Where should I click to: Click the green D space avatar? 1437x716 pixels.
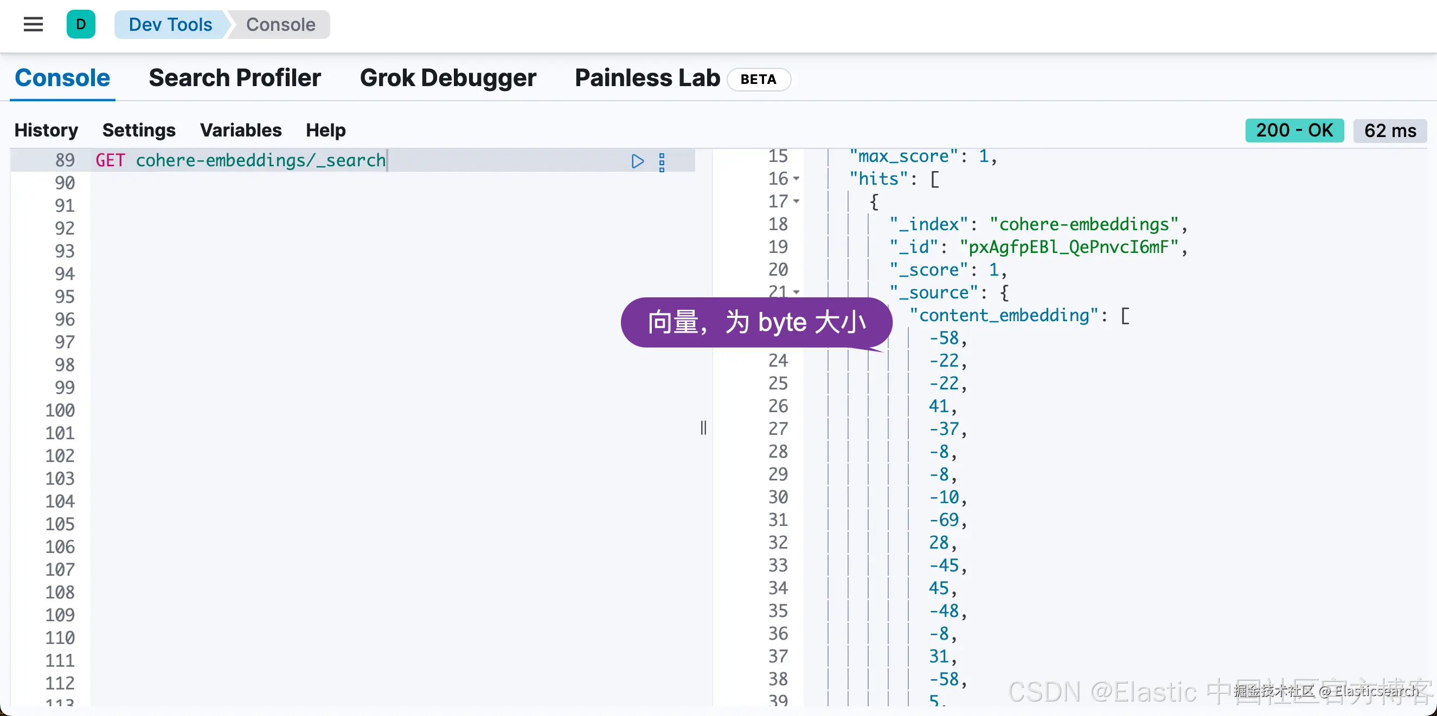(81, 24)
